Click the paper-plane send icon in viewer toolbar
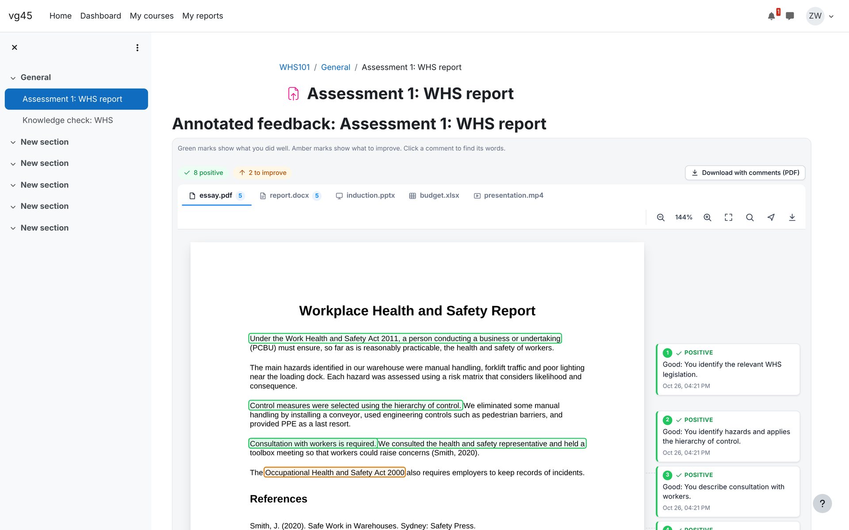This screenshot has width=849, height=530. pos(771,217)
